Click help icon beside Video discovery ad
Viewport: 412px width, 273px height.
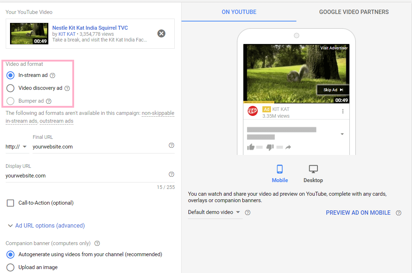point(67,88)
